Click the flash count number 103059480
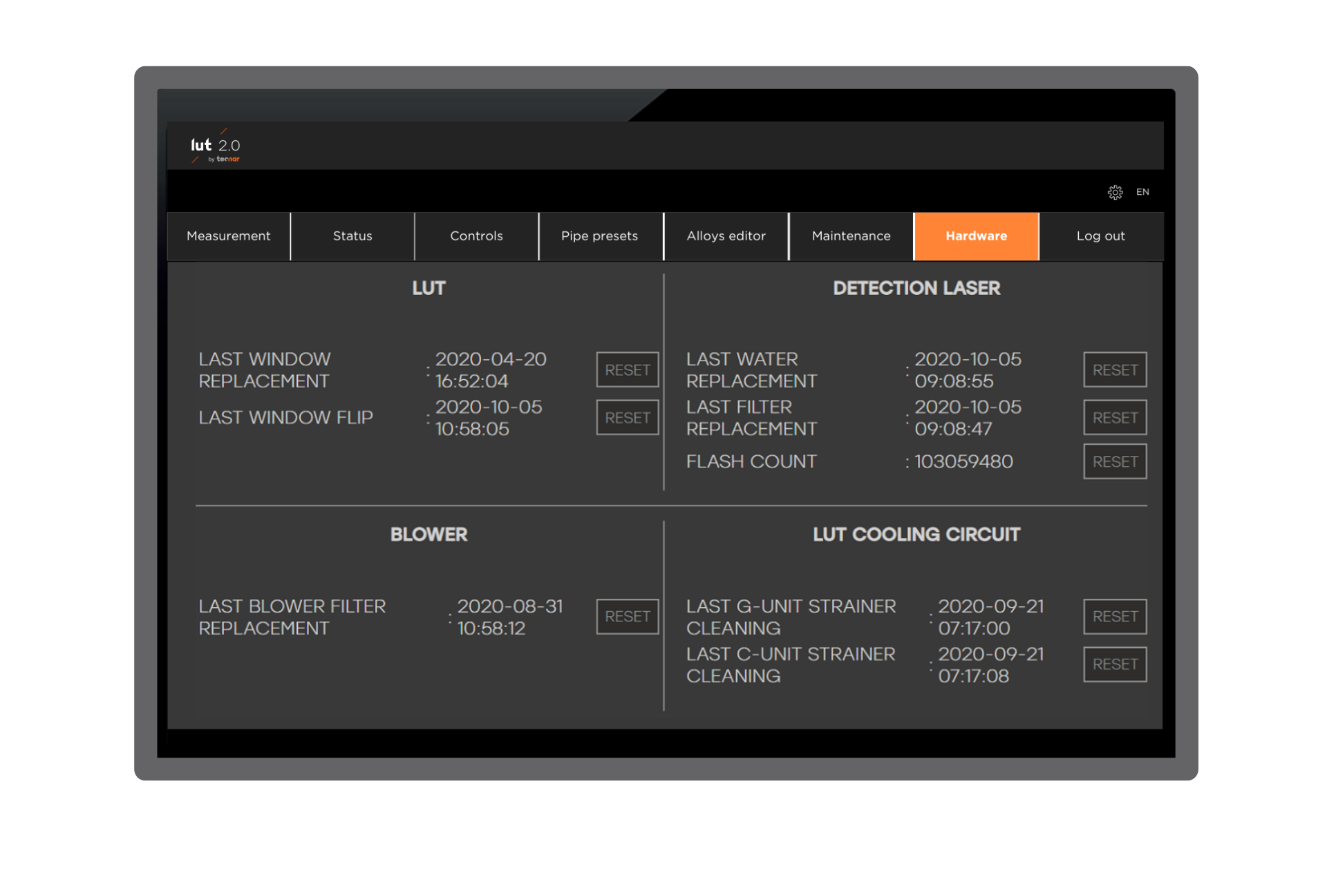Screen dimensions: 1327x884 [963, 462]
